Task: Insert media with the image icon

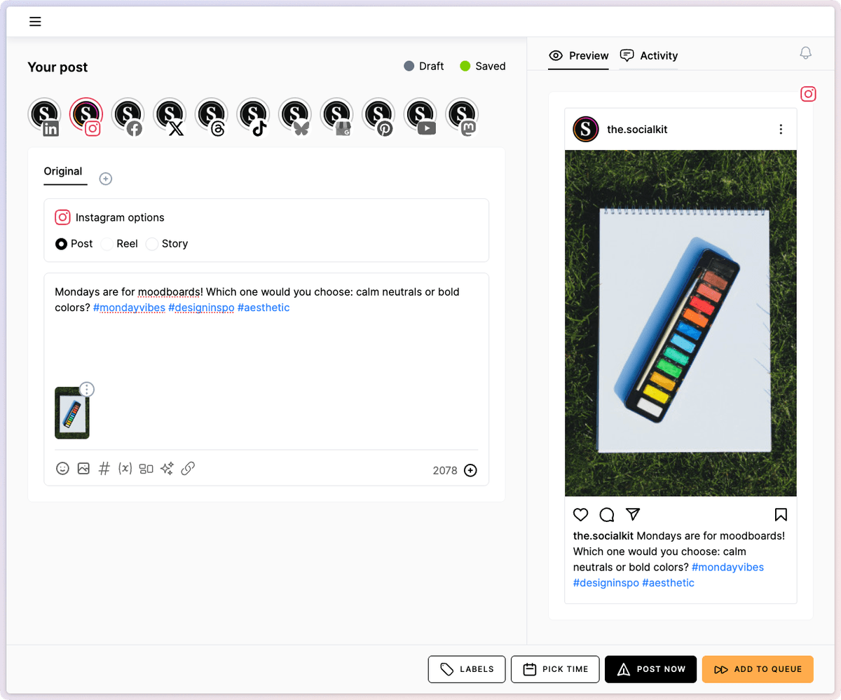Action: point(83,469)
